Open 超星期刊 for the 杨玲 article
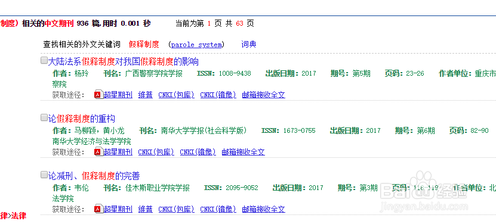 point(118,95)
